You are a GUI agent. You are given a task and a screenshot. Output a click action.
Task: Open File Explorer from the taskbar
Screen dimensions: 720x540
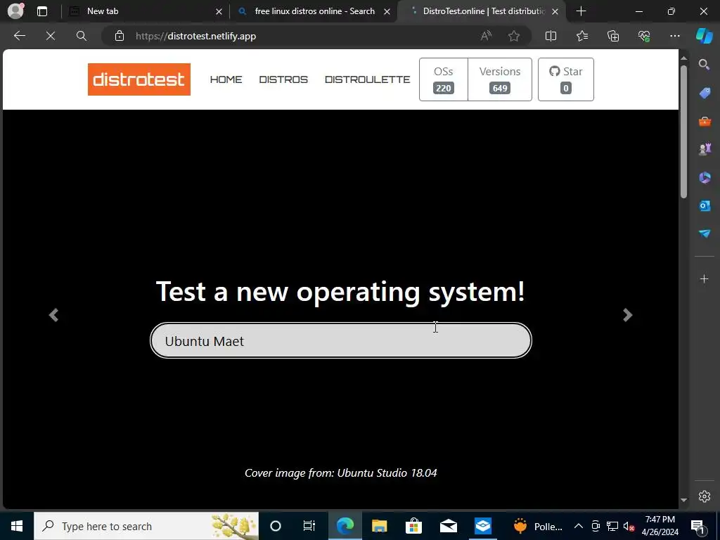(379, 526)
